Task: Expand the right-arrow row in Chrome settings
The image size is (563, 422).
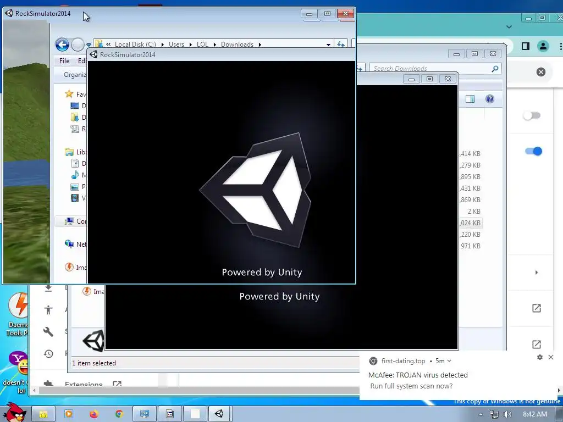Action: coord(537,273)
